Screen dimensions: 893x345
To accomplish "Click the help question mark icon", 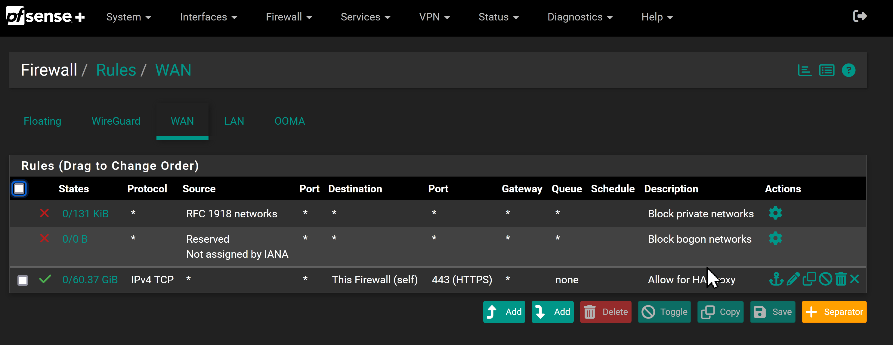I will 848,70.
